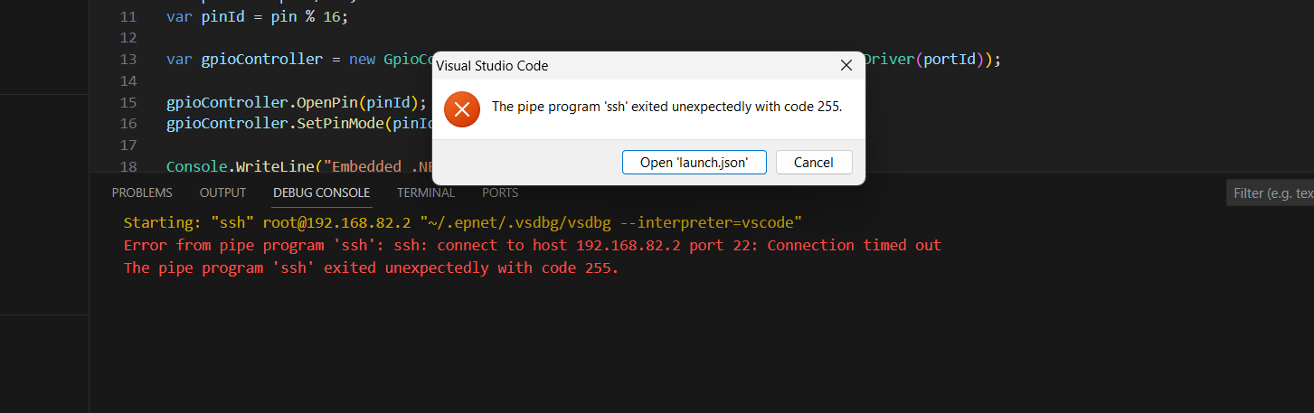Click the Console.WriteLine statement on line 18
The width and height of the screenshot is (1314, 413).
[x=299, y=166]
